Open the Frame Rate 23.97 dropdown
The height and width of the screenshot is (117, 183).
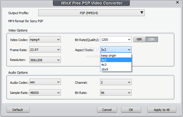[45, 49]
